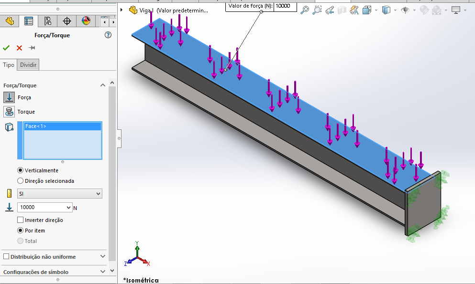
Task: Select the Direção selecionada radio option
Action: point(20,181)
